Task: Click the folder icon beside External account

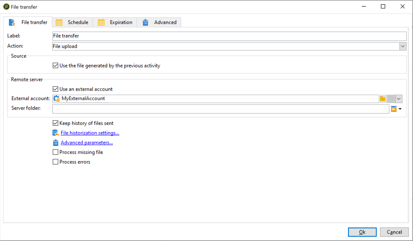Action: pos(383,99)
